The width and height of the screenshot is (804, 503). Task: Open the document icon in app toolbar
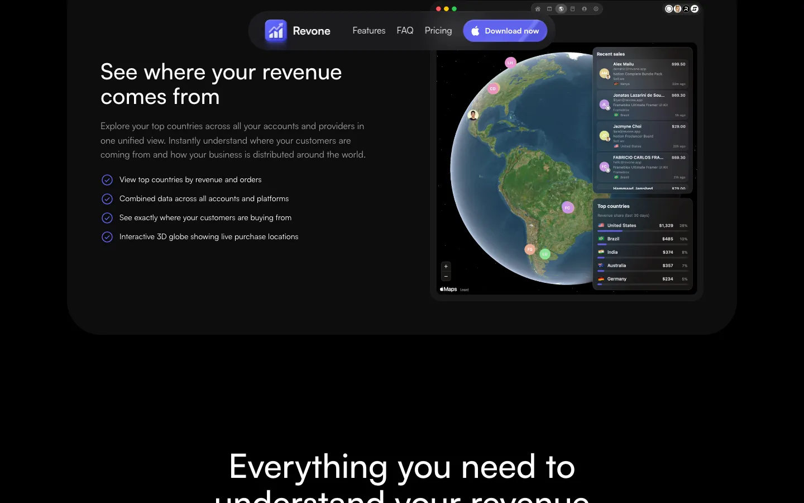(572, 9)
